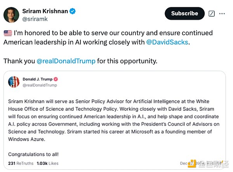
Task: Click the Donald J. Trump avatar in quoted post
Action: [x=14, y=82]
